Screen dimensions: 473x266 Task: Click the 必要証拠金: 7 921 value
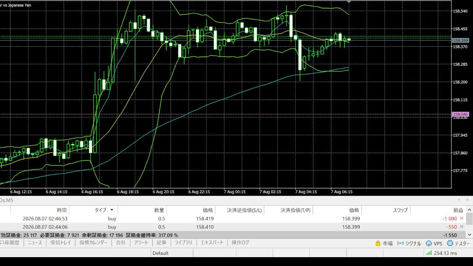59,235
